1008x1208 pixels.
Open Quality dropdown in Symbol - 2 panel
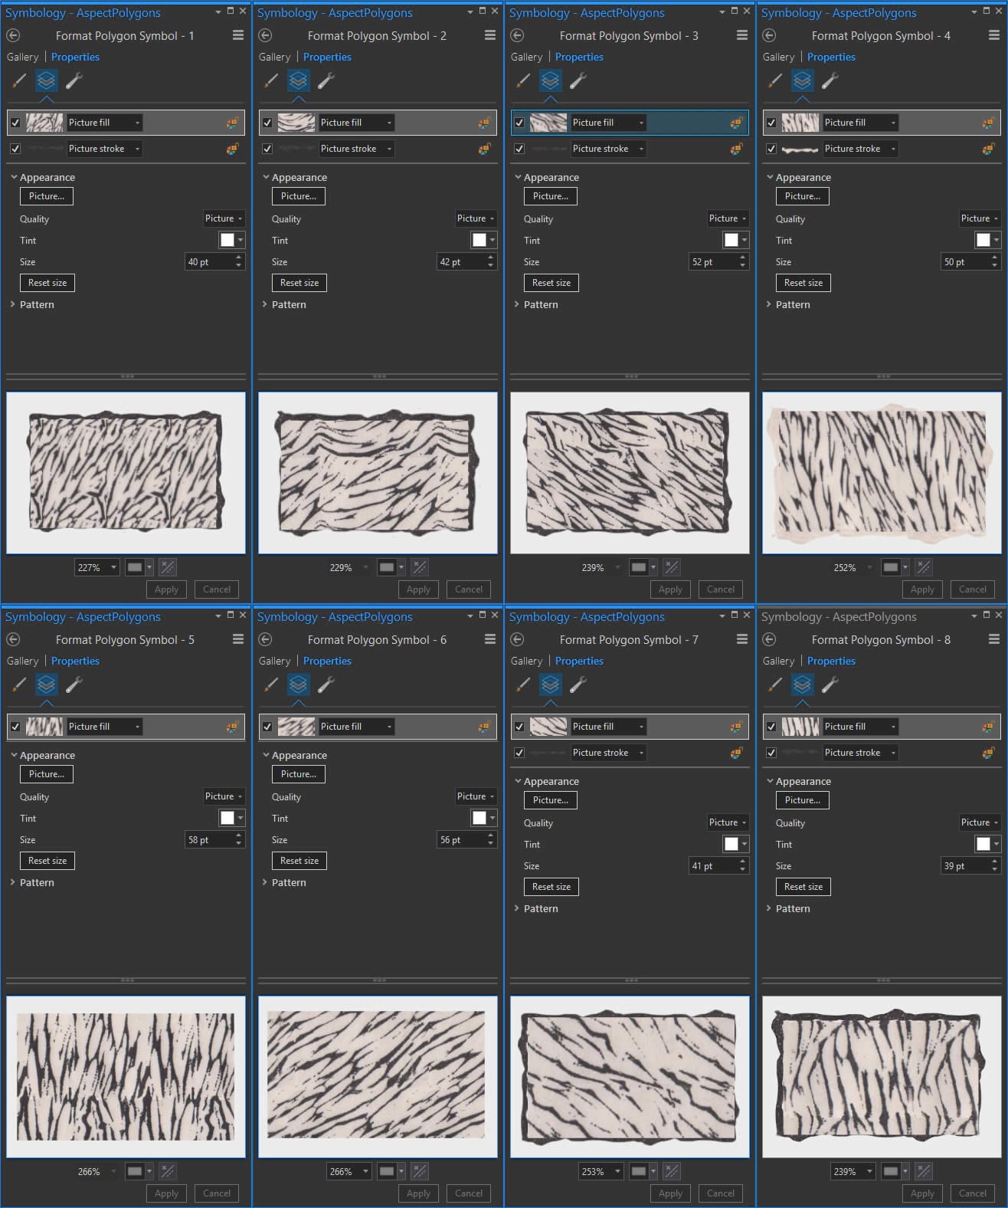tap(476, 218)
